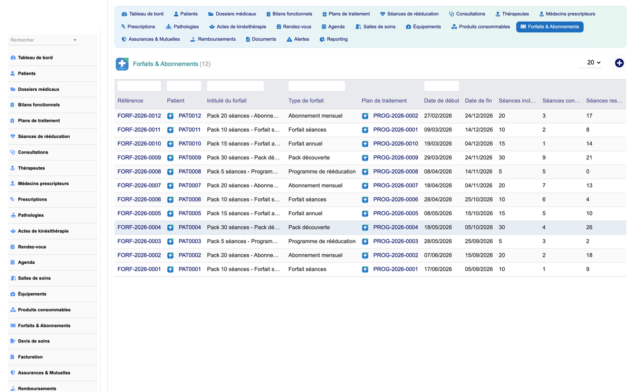Screen dimensions: 633x392
Task: Click the Patients sidebar person icon
Action: (x=13, y=73)
